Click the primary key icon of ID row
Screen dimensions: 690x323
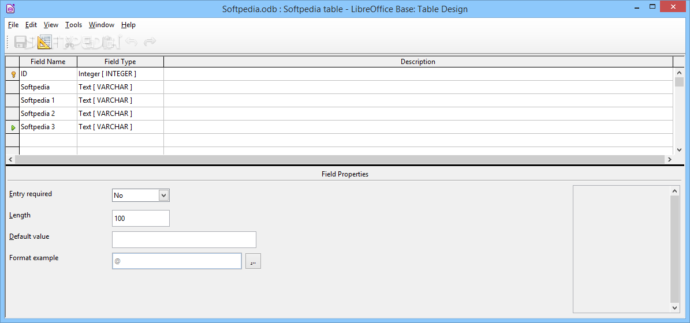tap(13, 74)
